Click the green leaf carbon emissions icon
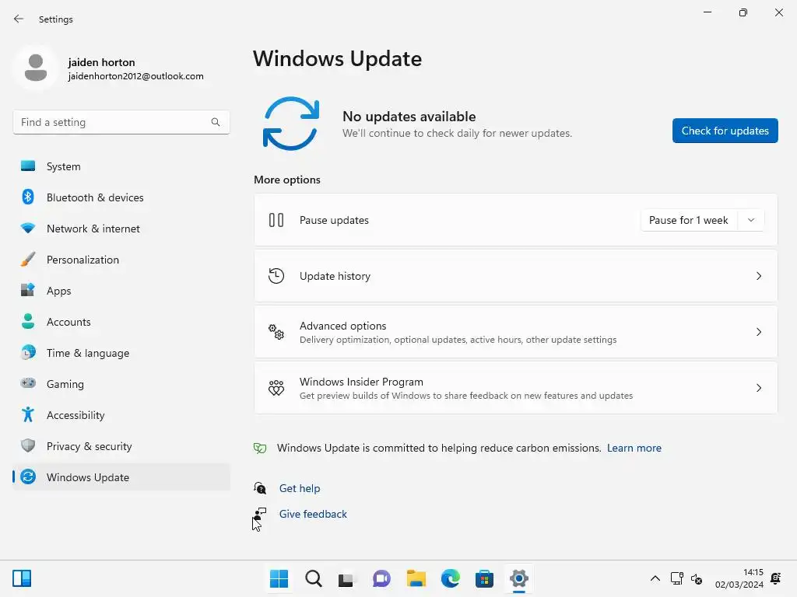This screenshot has width=797, height=597. tap(260, 449)
